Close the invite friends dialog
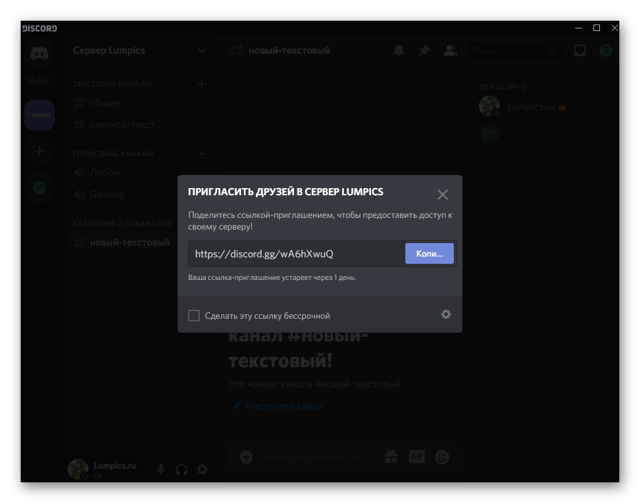 442,195
